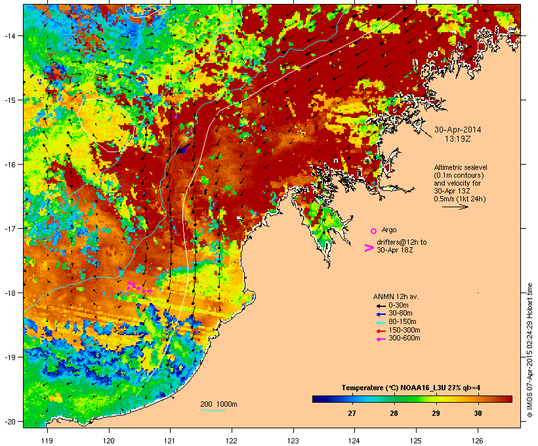Click the green part of colorbar above 28
The width and height of the screenshot is (538, 446).
click(394, 399)
